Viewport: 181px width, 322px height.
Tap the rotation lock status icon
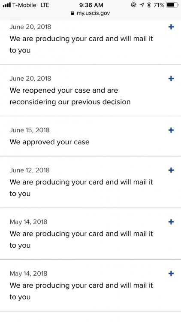pyautogui.click(x=133, y=5)
